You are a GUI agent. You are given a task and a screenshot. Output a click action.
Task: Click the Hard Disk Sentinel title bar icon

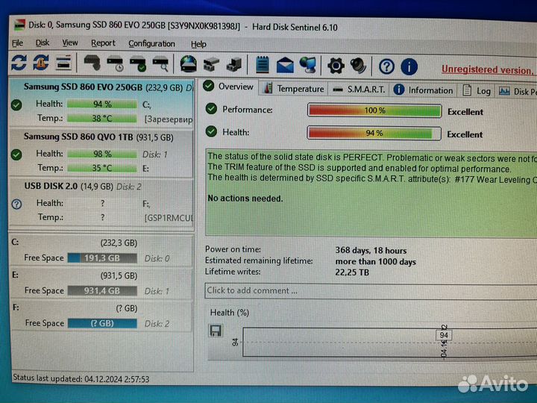pyautogui.click(x=19, y=25)
